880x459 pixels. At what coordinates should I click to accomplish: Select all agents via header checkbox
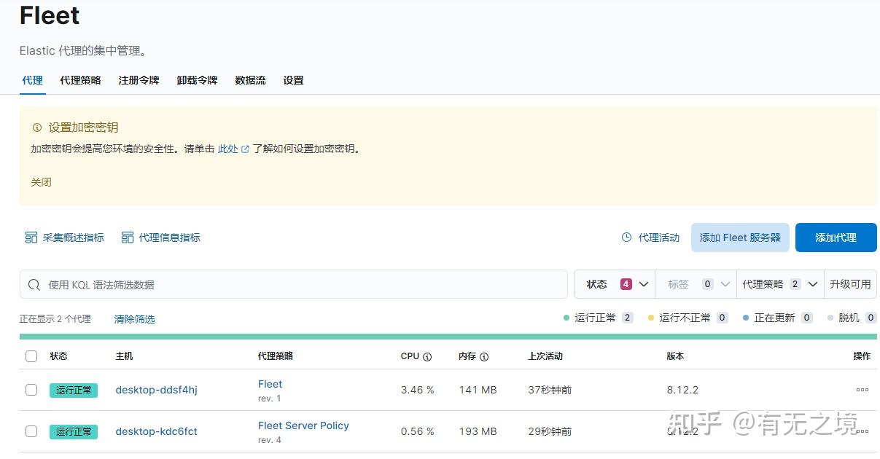pyautogui.click(x=31, y=356)
